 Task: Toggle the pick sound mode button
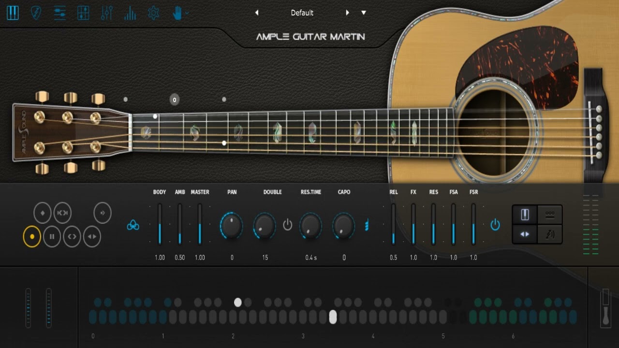pos(550,234)
